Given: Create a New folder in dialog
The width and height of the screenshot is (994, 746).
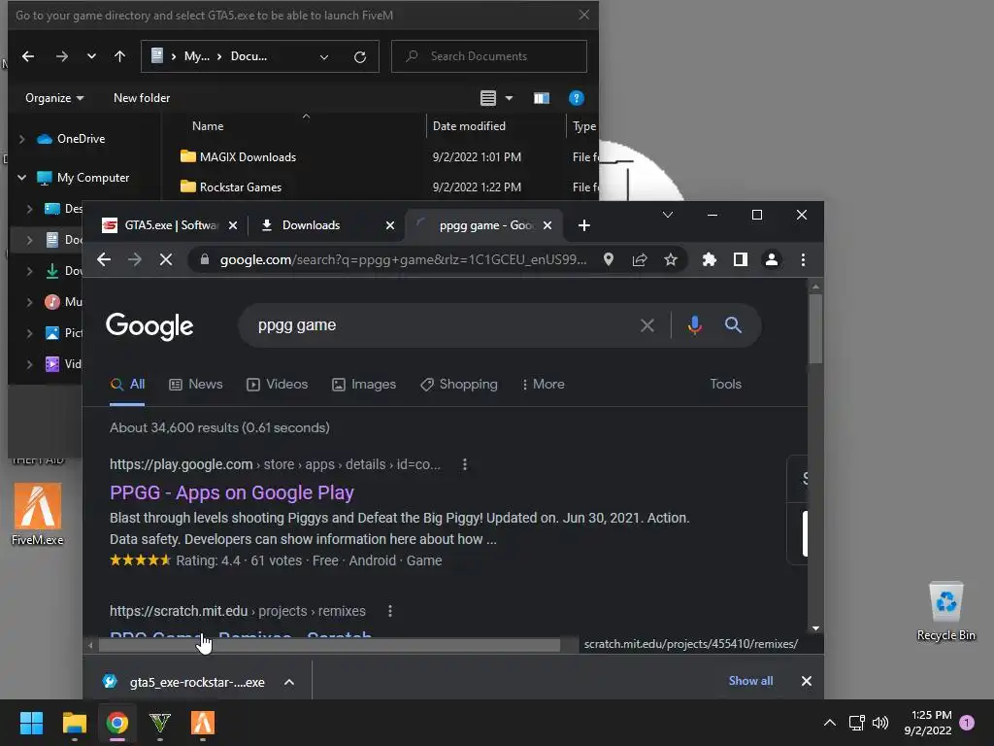Looking at the screenshot, I should click(x=142, y=98).
